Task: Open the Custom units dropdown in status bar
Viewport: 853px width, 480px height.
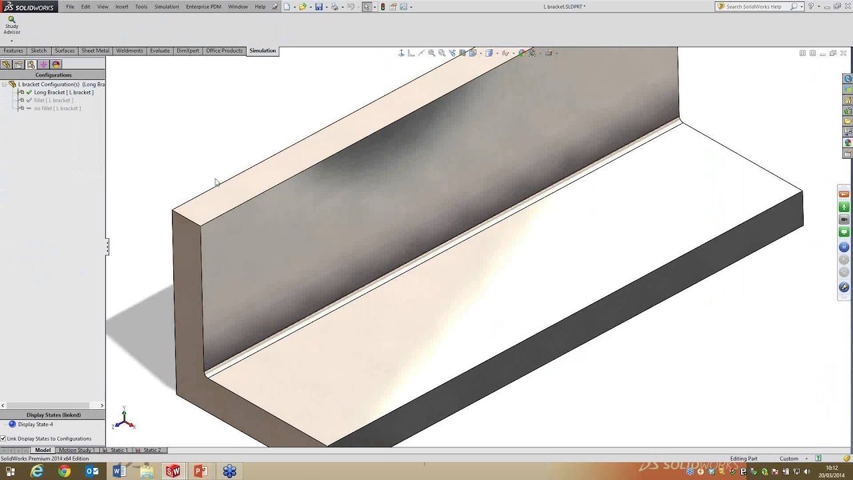Action: coord(806,459)
